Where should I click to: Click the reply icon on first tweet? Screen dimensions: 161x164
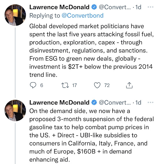point(33,85)
